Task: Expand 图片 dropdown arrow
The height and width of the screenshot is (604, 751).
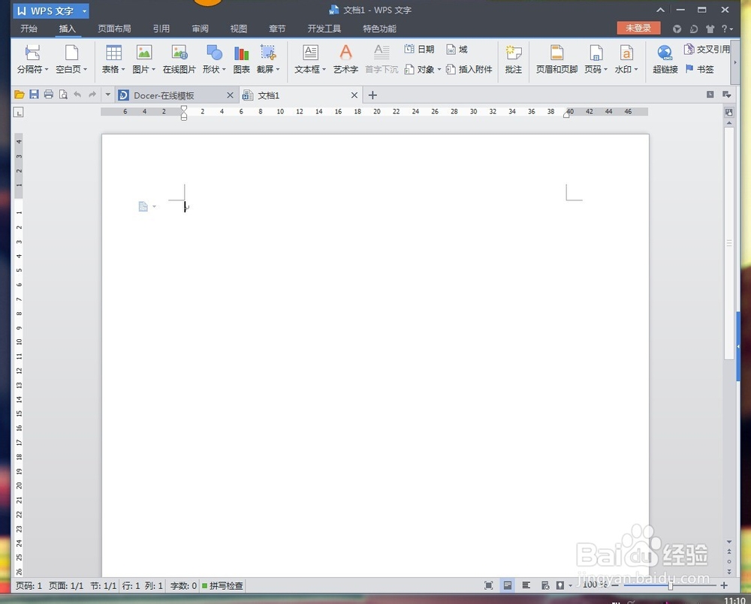Action: pos(153,69)
